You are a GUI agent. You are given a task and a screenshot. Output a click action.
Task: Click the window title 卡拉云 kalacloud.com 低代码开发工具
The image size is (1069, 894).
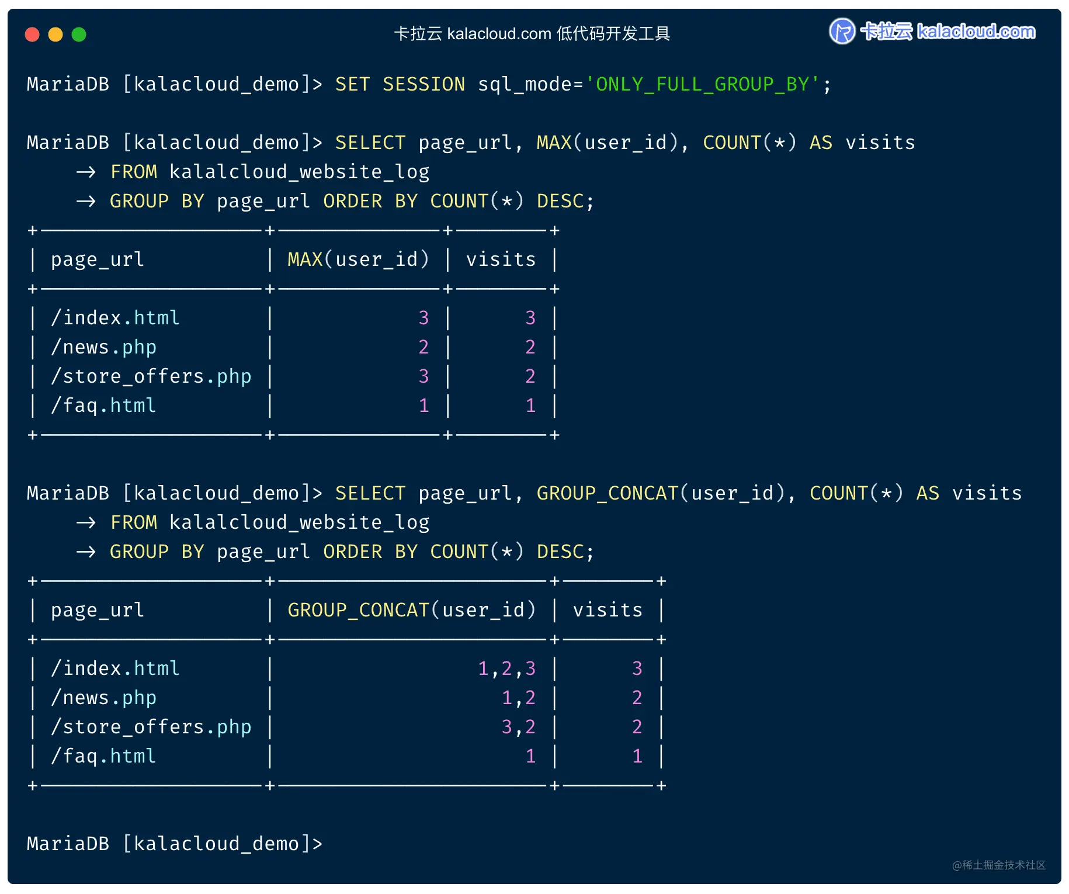pyautogui.click(x=532, y=34)
